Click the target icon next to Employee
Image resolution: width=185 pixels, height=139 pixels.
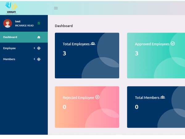(x=39, y=48)
